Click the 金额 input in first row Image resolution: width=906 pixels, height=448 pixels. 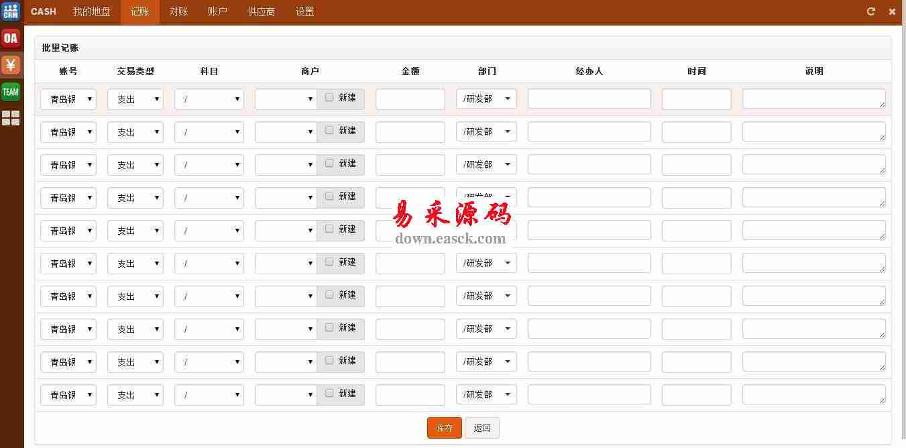pos(410,99)
